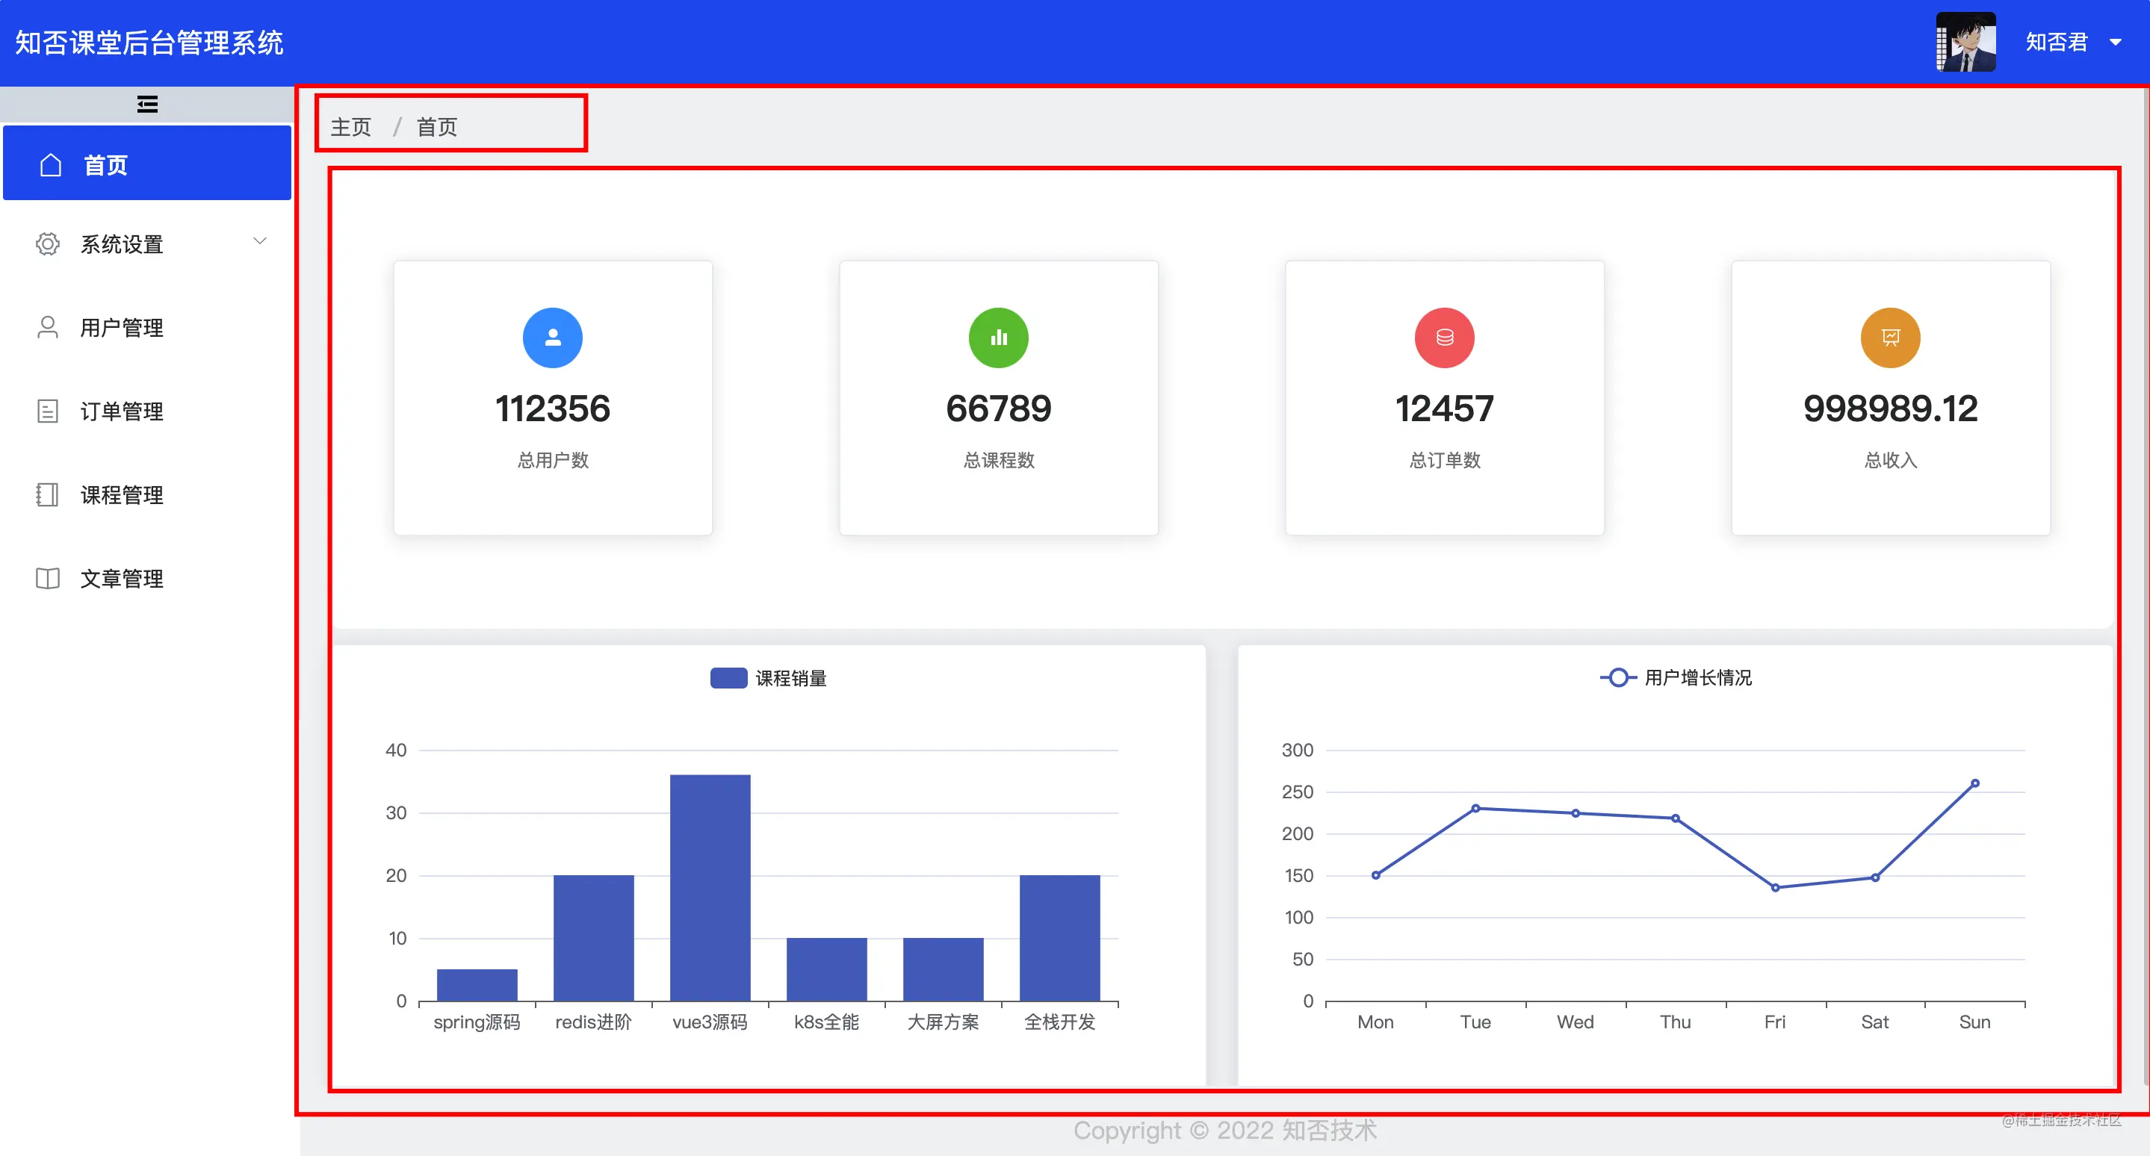Click the person icon beside 用户管理
The height and width of the screenshot is (1156, 2150).
pos(48,327)
